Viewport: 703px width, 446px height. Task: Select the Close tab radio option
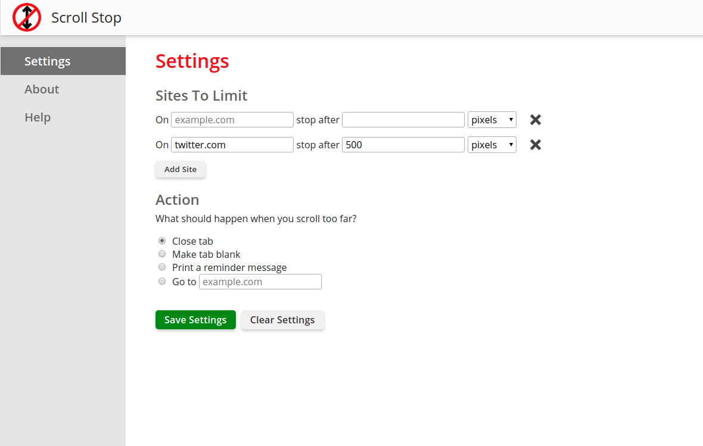coord(162,241)
